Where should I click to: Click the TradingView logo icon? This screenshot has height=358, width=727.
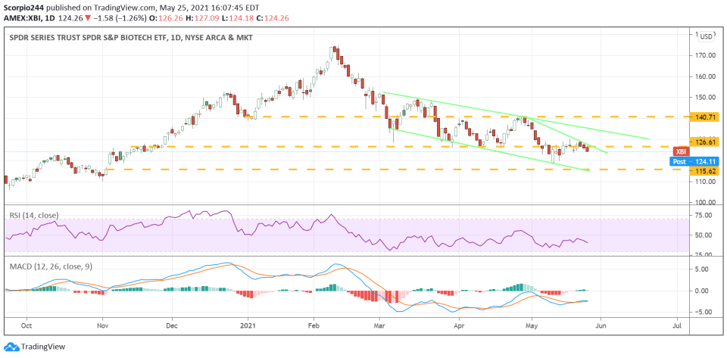[x=12, y=347]
